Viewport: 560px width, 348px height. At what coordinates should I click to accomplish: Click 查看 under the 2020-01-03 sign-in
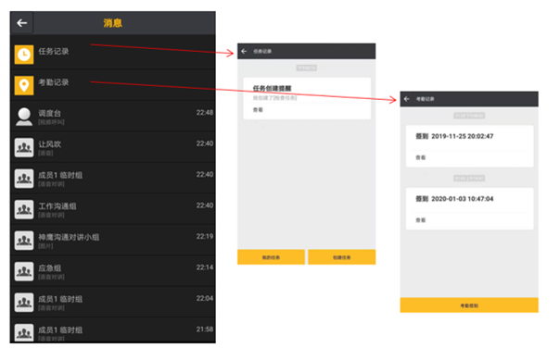pos(420,220)
